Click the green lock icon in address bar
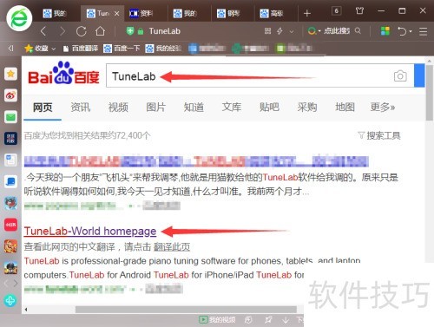 pos(141,31)
